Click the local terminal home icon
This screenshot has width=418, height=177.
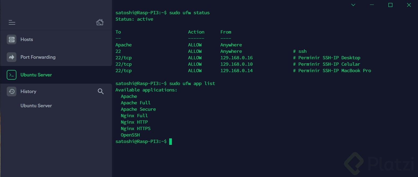[x=100, y=22]
